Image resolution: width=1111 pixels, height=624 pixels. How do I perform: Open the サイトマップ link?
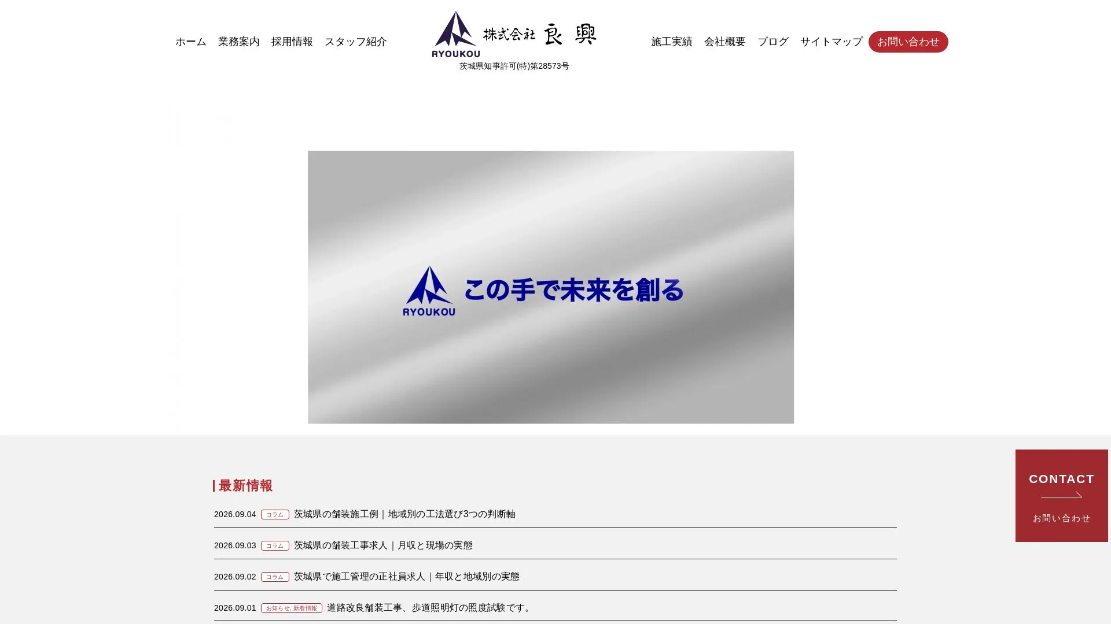point(832,42)
